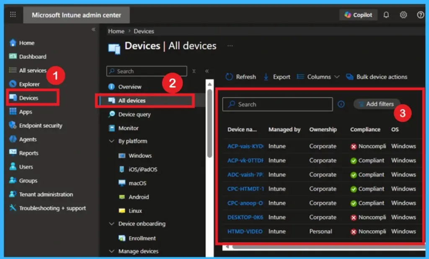Collapse the Device onboarding section
Screen dimensions: 429x259
(111, 224)
